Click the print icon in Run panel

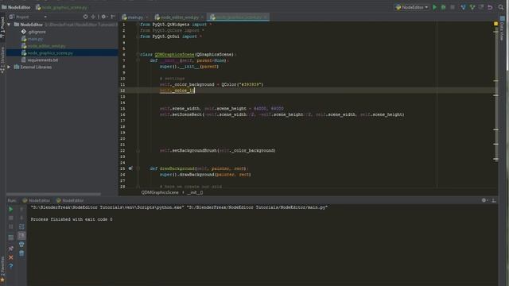[x=21, y=244]
